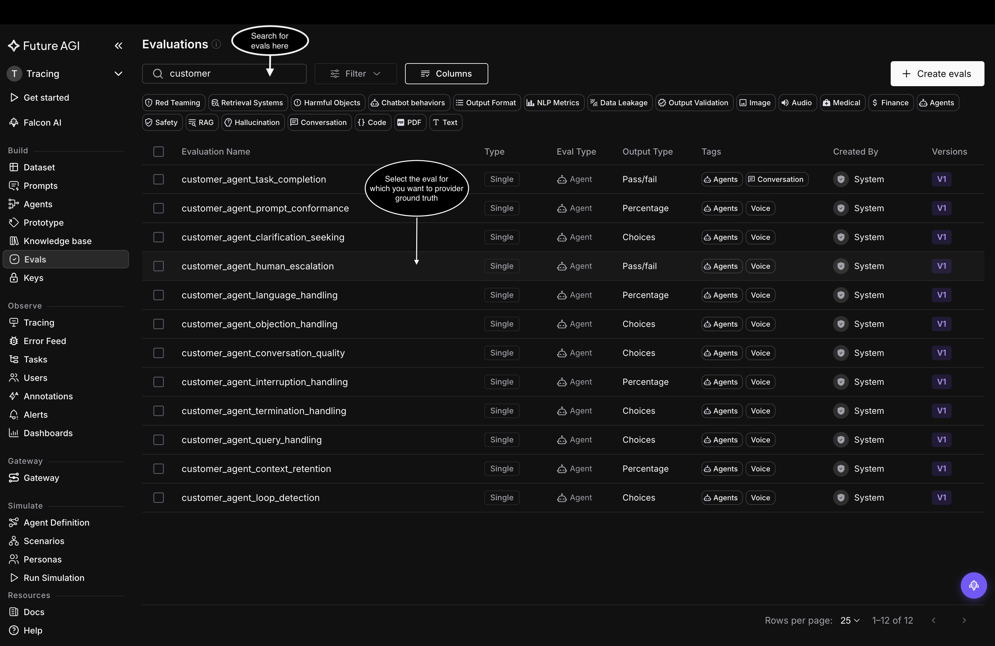
Task: Filter by Finance category chip
Action: point(890,102)
